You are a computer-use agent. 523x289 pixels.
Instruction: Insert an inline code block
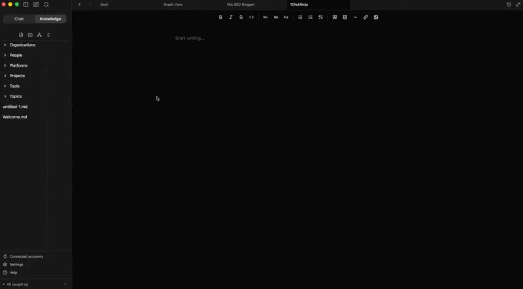point(252,18)
